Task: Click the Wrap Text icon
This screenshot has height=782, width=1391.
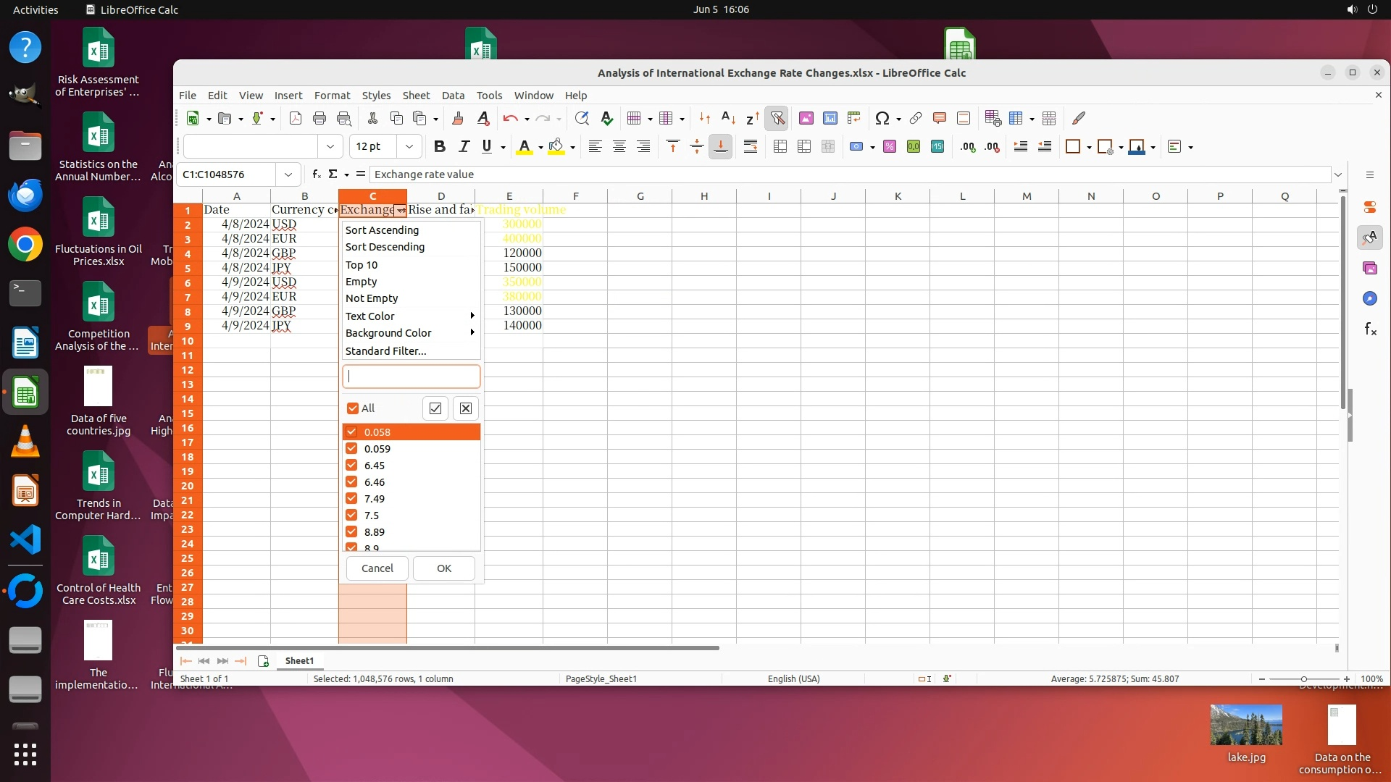Action: [x=751, y=146]
